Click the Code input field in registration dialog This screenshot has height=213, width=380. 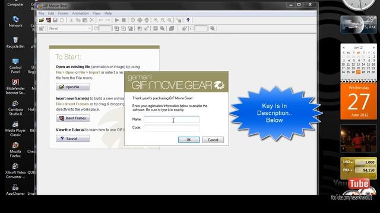[x=172, y=128]
